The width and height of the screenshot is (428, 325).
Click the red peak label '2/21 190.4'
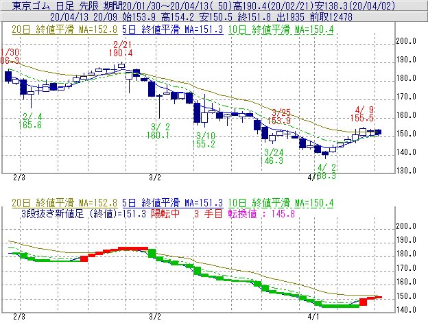pyautogui.click(x=121, y=49)
